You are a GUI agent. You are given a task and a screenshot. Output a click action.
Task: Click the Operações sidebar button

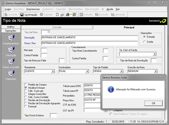11,31
